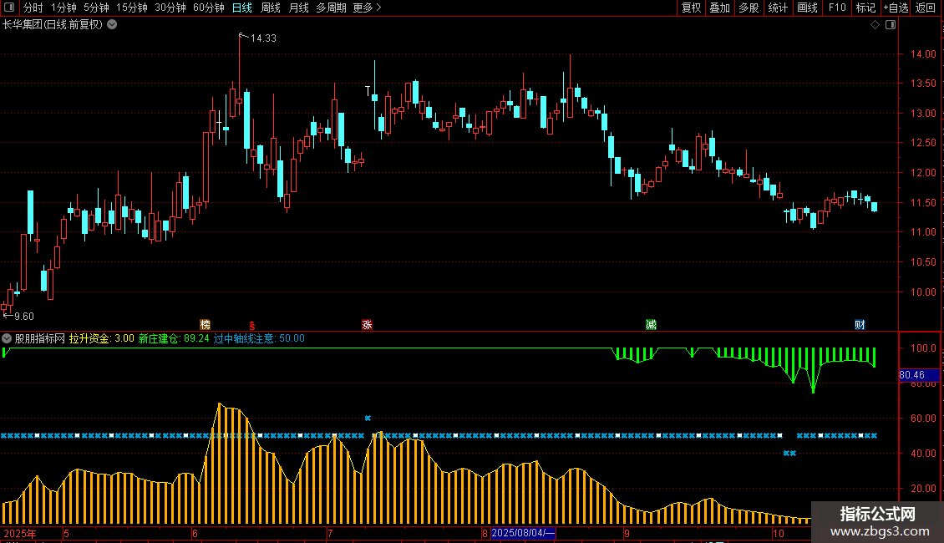Toggle the side panel icon at top-left
Viewport: 944px width, 543px height.
coord(9,8)
